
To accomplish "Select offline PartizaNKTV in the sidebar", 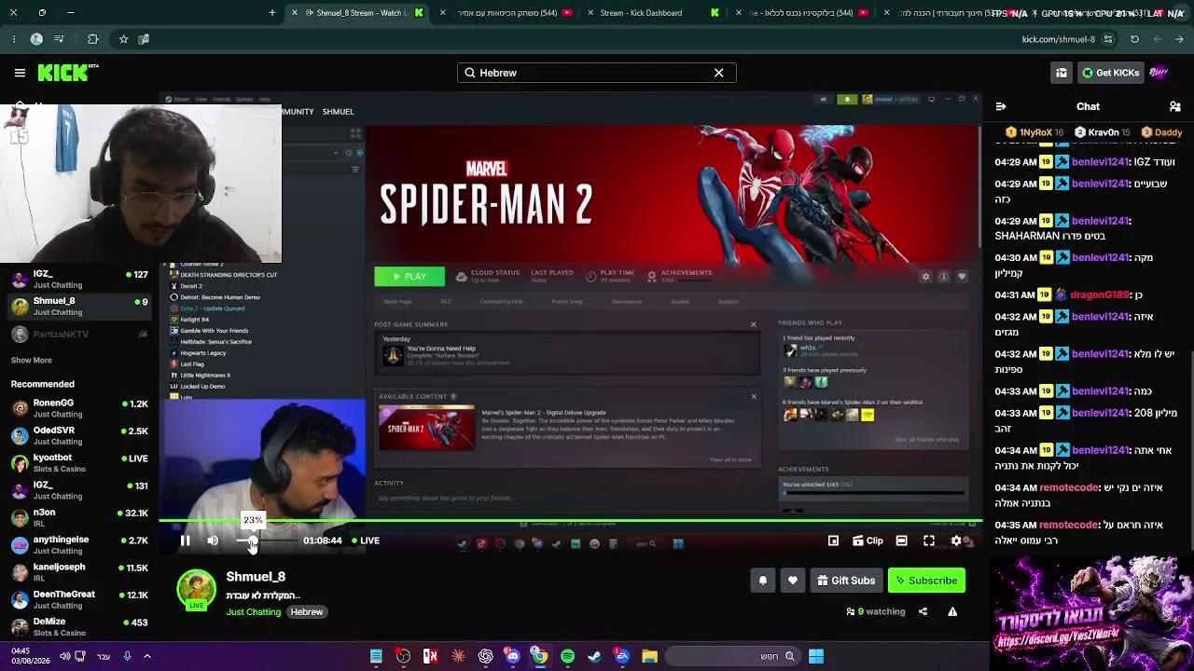I will coord(79,335).
